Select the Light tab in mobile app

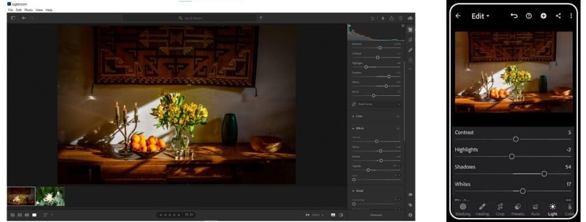(x=552, y=209)
